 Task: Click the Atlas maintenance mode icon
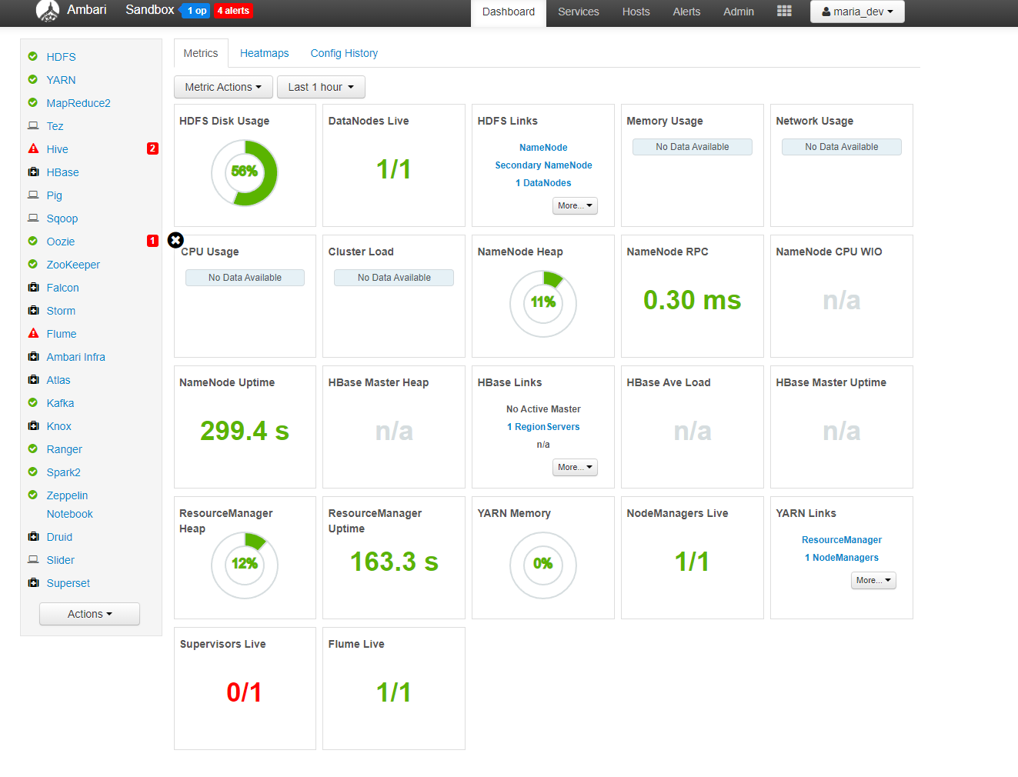[33, 379]
